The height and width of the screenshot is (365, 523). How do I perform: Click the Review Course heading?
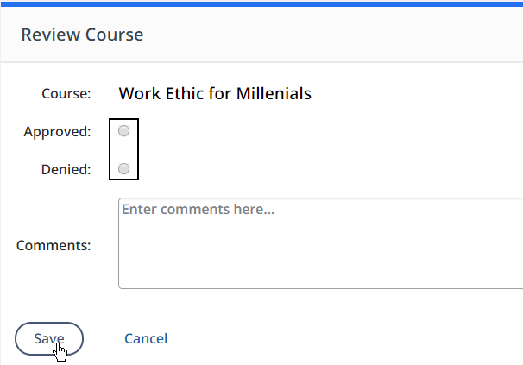[x=82, y=35]
